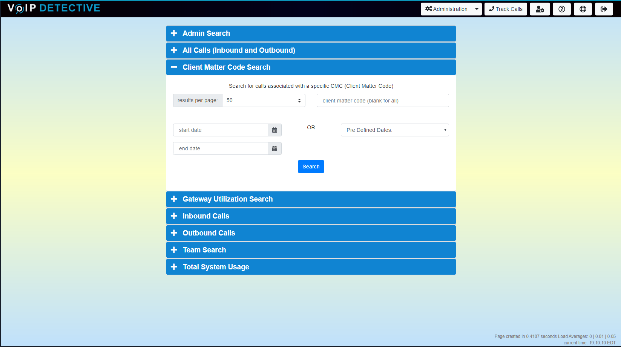The width and height of the screenshot is (621, 347).
Task: Expand All Calls (Inbound and Outbound)
Action: (x=239, y=50)
